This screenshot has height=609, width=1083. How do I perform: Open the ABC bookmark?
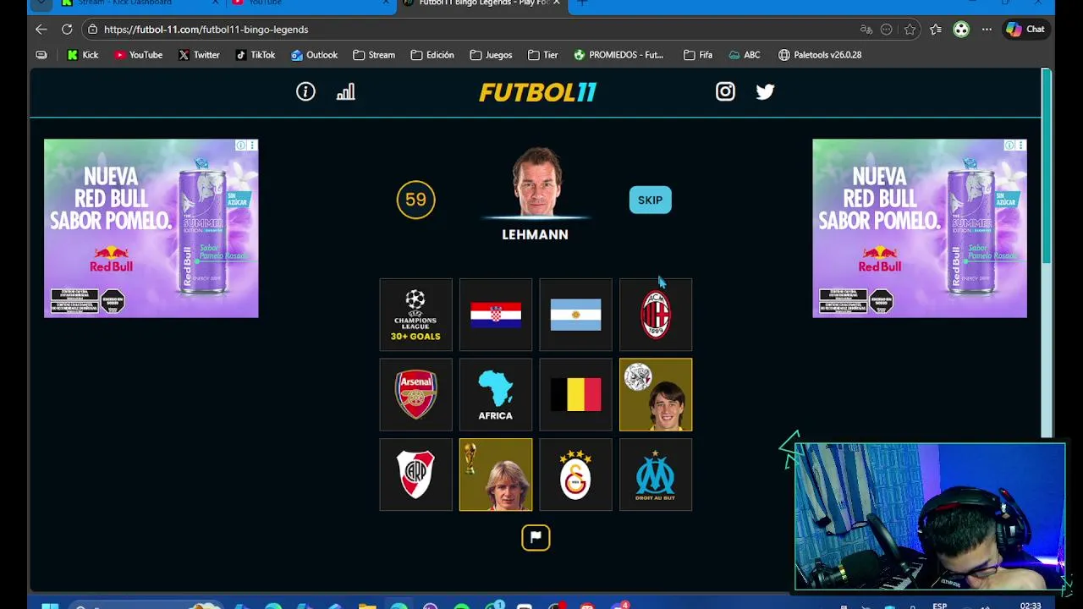tap(745, 55)
